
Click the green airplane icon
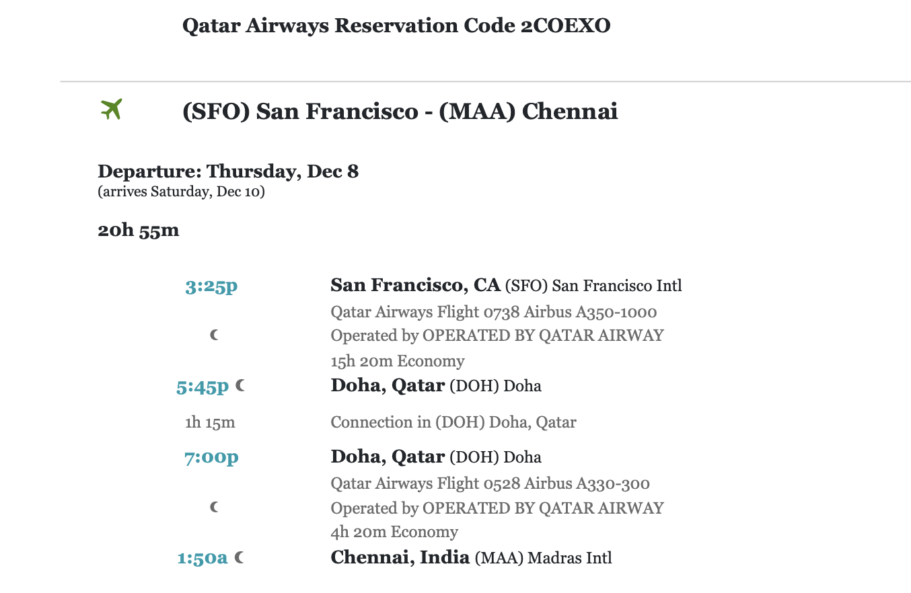111,109
